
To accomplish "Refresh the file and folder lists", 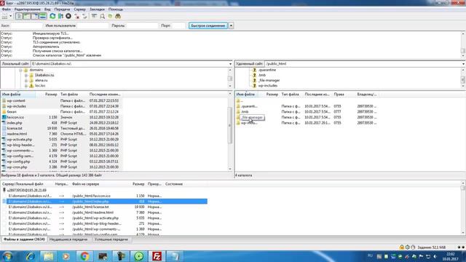I will (52, 16).
